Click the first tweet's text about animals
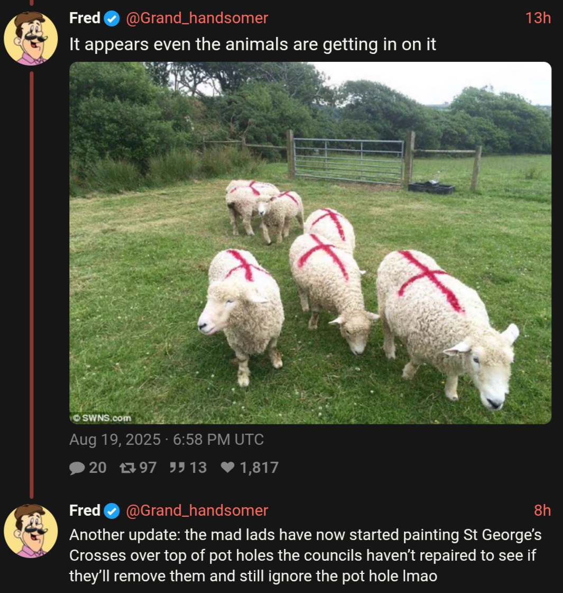This screenshot has width=563, height=593. [253, 44]
